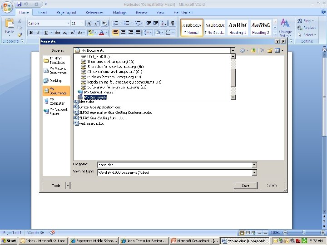Click the Format Painter brush icon

pyautogui.click(x=20, y=34)
